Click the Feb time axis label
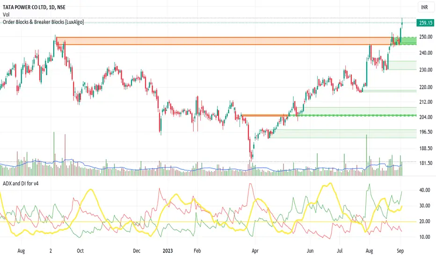Screen dimensions: 436x257 pos(197,250)
